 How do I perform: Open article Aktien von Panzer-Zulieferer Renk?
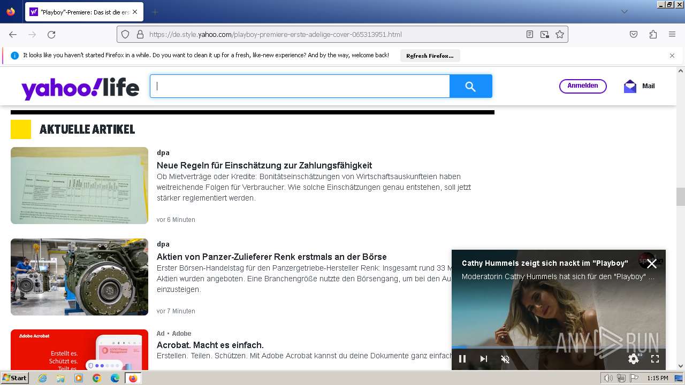[x=272, y=257]
